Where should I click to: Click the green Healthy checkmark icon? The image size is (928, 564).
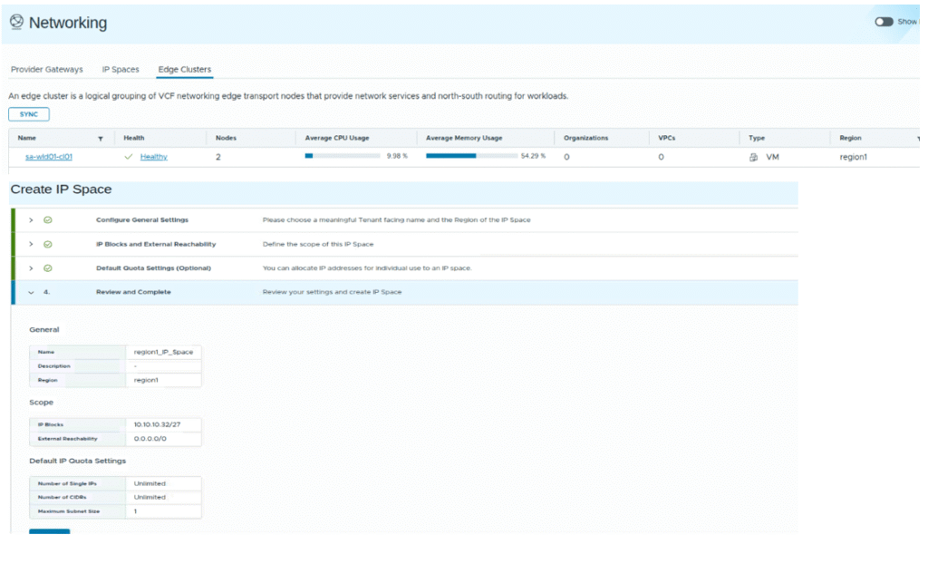[129, 157]
